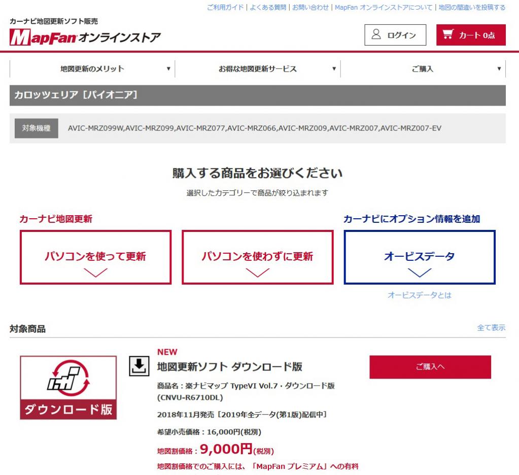This screenshot has height=475, width=519.
Task: Click the user silhouette icon beside ログイン
Action: click(x=376, y=35)
